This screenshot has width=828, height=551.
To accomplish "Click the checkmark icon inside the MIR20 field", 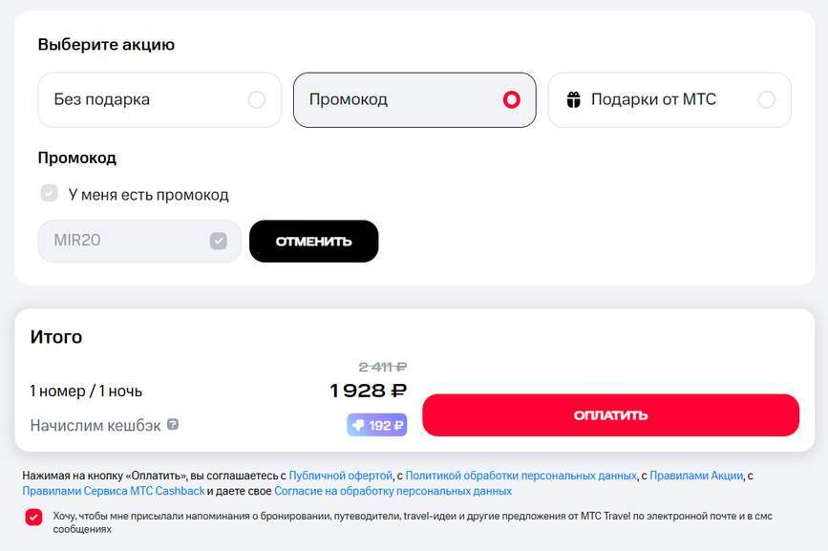I will (219, 241).
